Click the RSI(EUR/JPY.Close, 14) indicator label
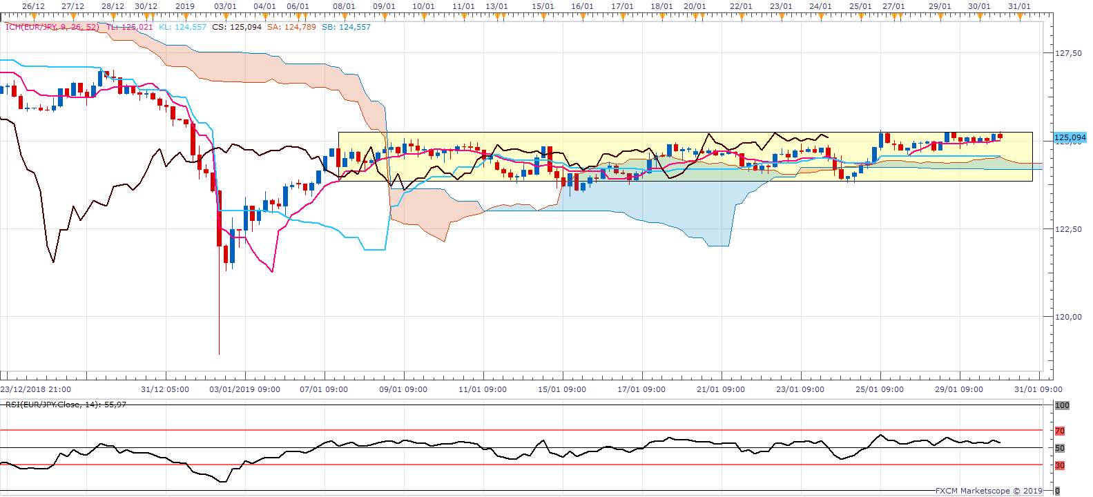The height and width of the screenshot is (497, 1093). [66, 405]
